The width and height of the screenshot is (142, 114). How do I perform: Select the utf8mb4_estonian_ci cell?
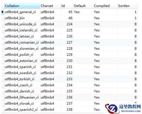[x=22, y=61]
